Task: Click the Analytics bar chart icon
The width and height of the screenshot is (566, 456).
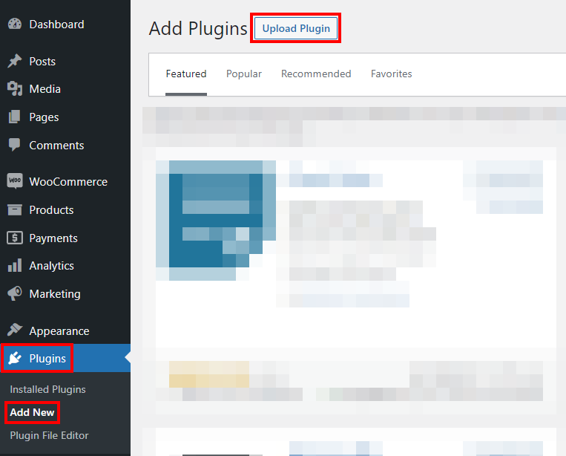Action: (x=15, y=265)
